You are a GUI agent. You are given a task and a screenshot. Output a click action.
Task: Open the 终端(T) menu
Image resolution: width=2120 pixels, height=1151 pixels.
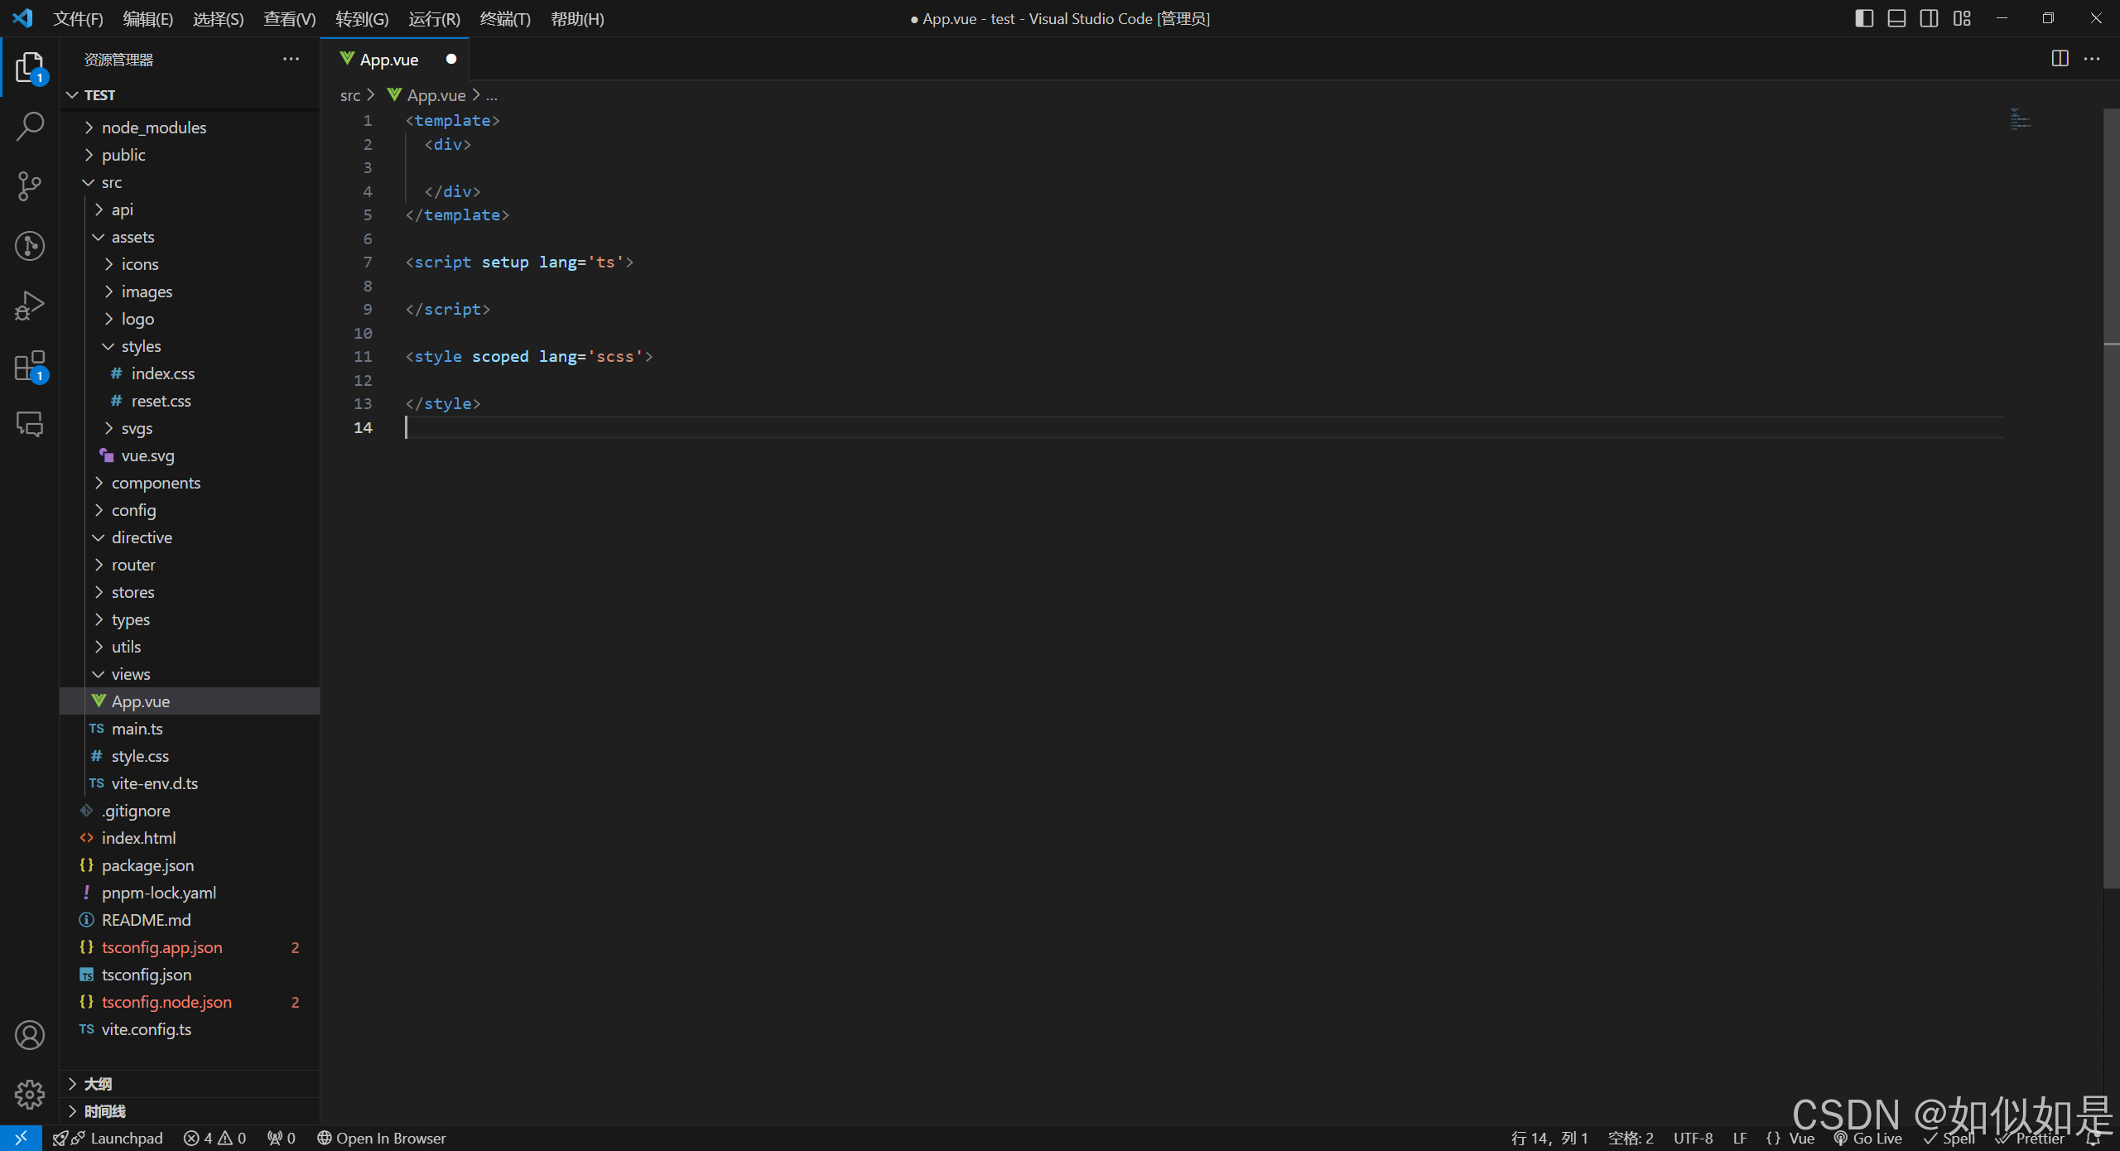coord(504,18)
